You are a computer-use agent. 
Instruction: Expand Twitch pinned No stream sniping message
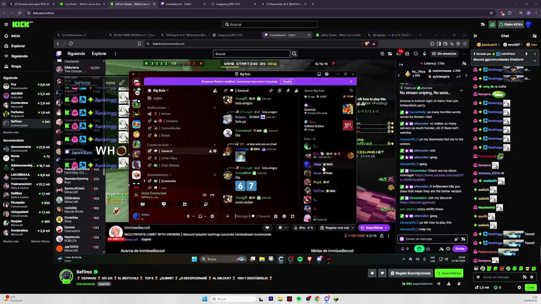click(x=461, y=90)
